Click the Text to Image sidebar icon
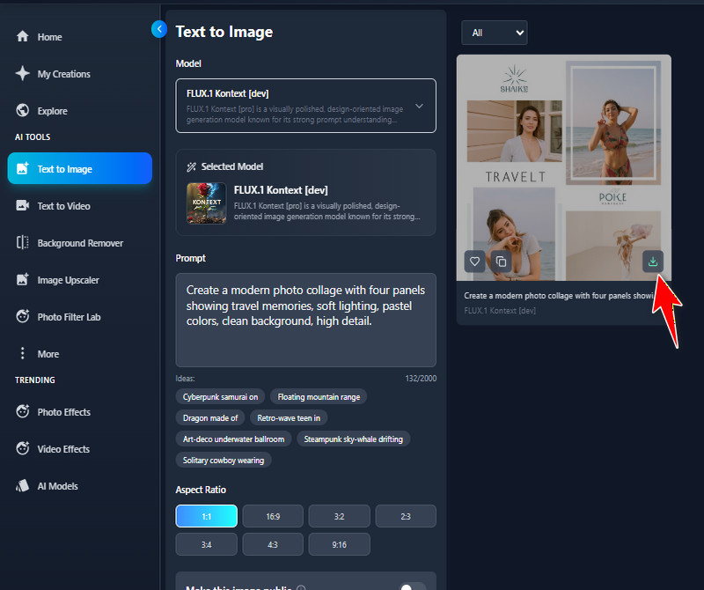Screen dimensions: 704x590 click(x=23, y=168)
